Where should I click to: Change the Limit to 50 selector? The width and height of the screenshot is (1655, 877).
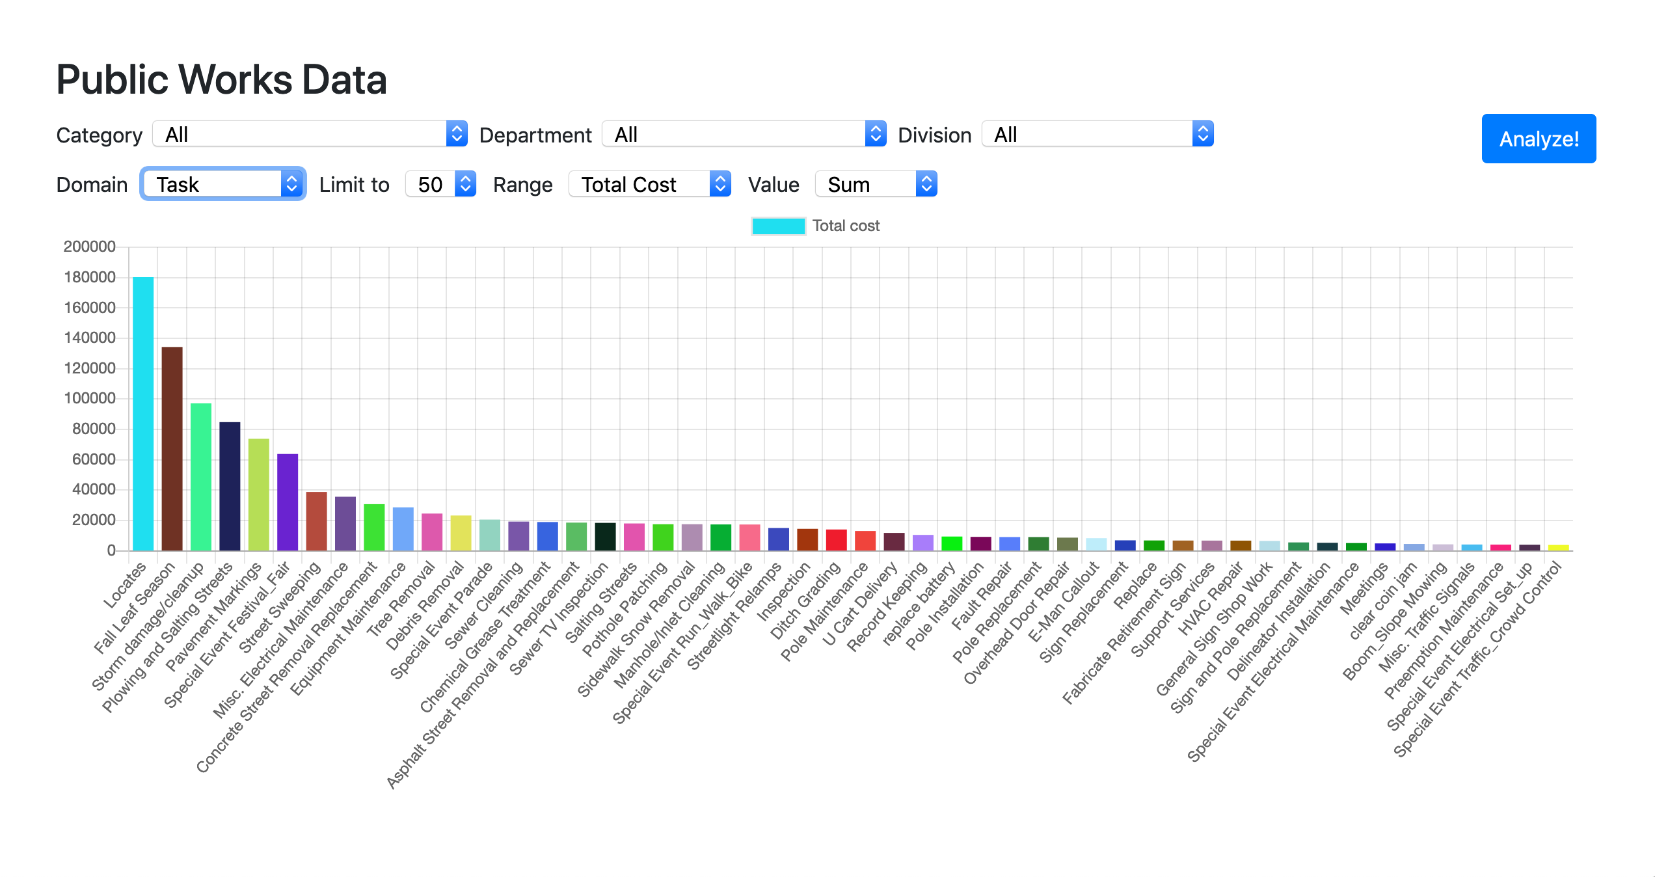coord(440,184)
